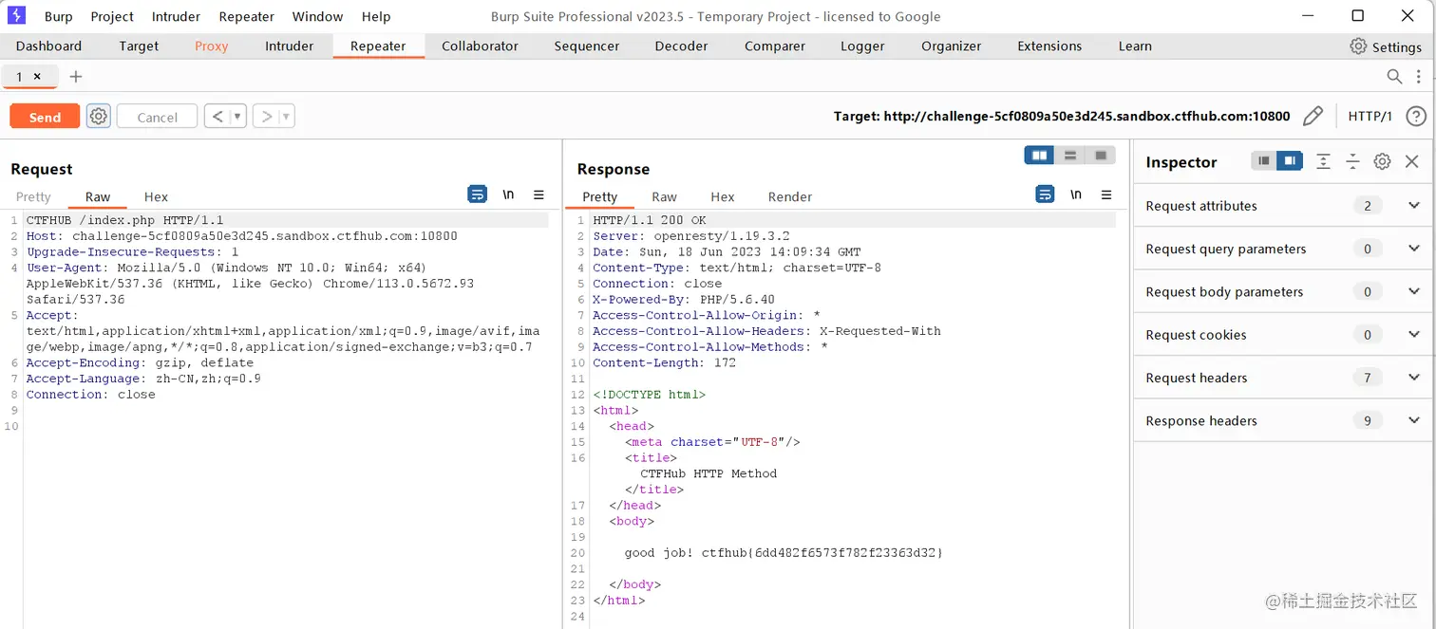The width and height of the screenshot is (1436, 629).
Task: Click the Cancel button
Action: click(157, 117)
